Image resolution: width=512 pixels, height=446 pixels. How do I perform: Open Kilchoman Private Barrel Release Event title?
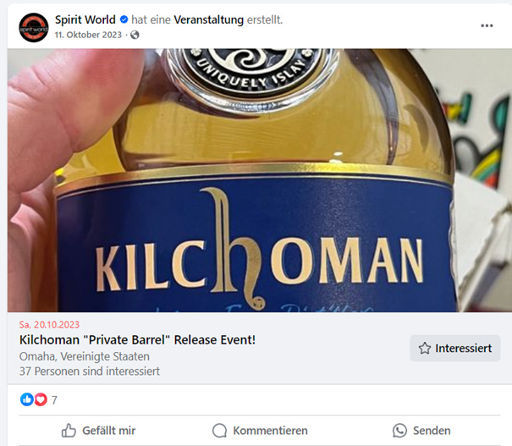tap(137, 340)
